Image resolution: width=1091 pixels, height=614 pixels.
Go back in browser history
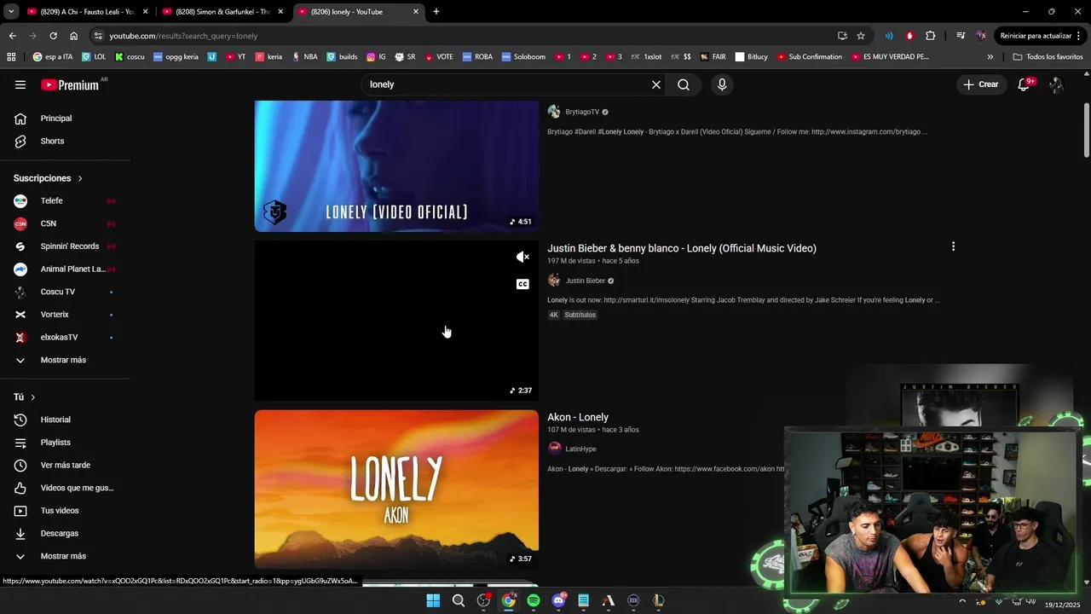pos(12,36)
